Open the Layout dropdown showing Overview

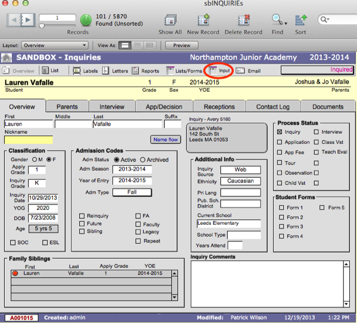pyautogui.click(x=54, y=45)
